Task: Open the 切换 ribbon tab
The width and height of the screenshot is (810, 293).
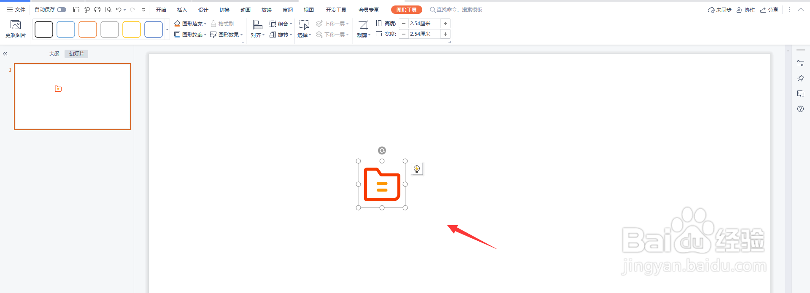Action: tap(224, 10)
